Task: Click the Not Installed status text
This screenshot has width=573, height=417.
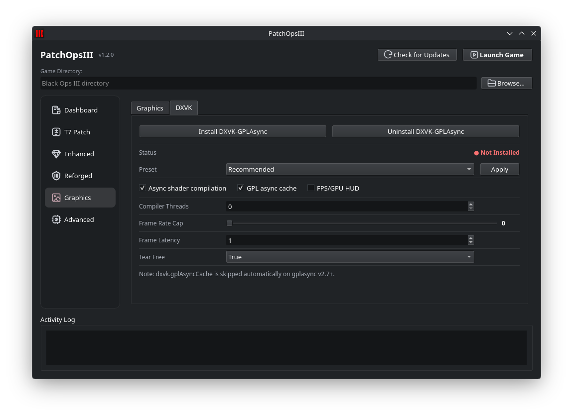Action: click(x=500, y=152)
